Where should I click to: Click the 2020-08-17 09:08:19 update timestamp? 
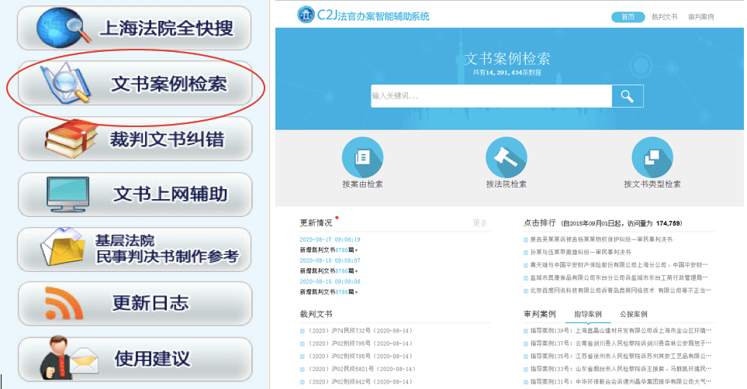330,239
